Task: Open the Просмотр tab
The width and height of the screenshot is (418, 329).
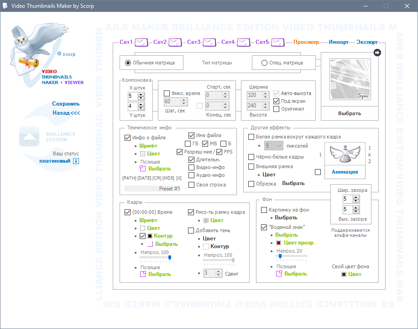Action: click(306, 42)
